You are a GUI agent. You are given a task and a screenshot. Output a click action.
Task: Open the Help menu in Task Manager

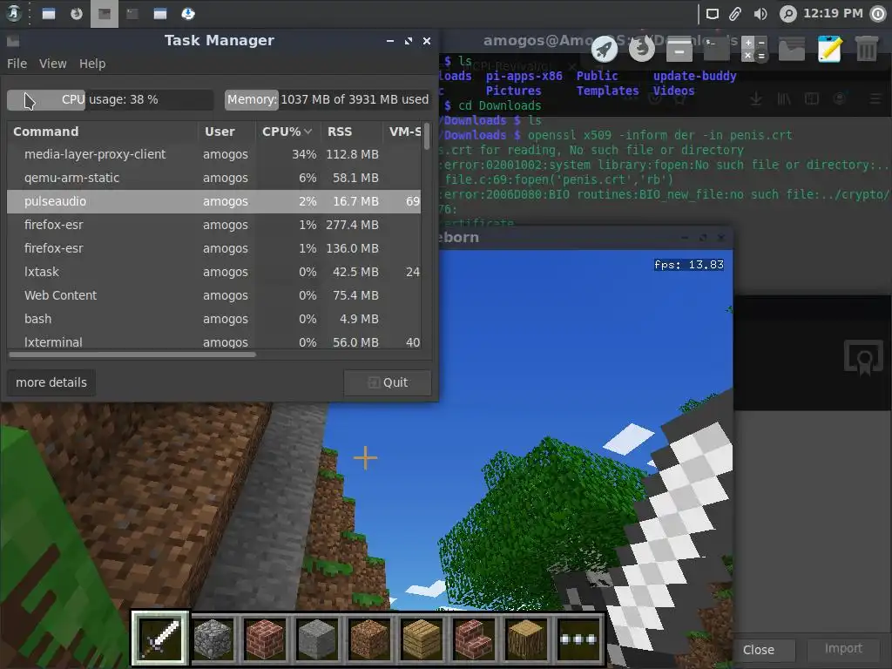[x=92, y=64]
